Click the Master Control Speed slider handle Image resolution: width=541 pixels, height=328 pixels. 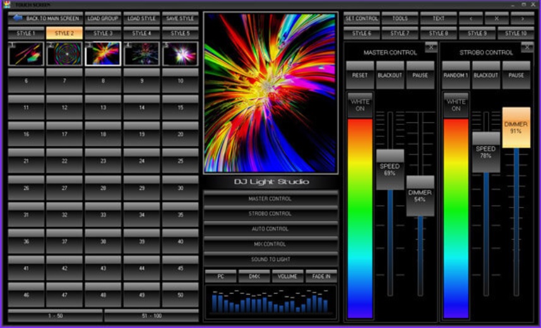click(x=390, y=169)
